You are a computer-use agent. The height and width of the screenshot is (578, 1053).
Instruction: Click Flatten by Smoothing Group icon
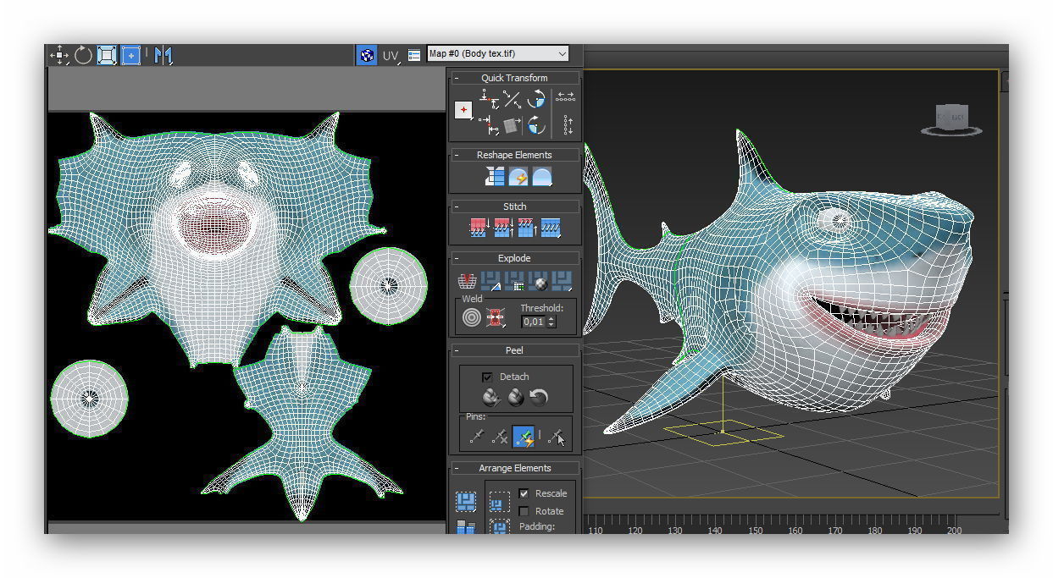click(514, 280)
